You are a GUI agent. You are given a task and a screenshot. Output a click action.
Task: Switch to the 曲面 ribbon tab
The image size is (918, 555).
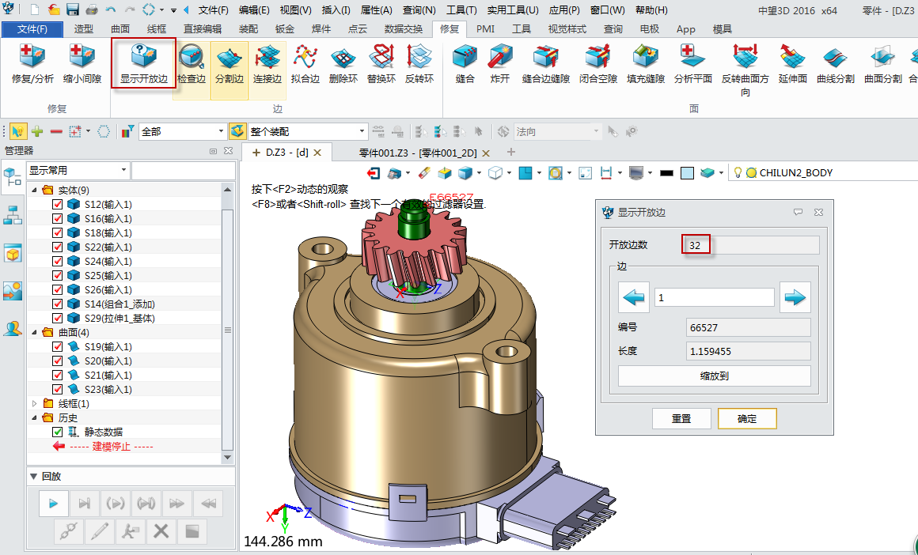120,29
